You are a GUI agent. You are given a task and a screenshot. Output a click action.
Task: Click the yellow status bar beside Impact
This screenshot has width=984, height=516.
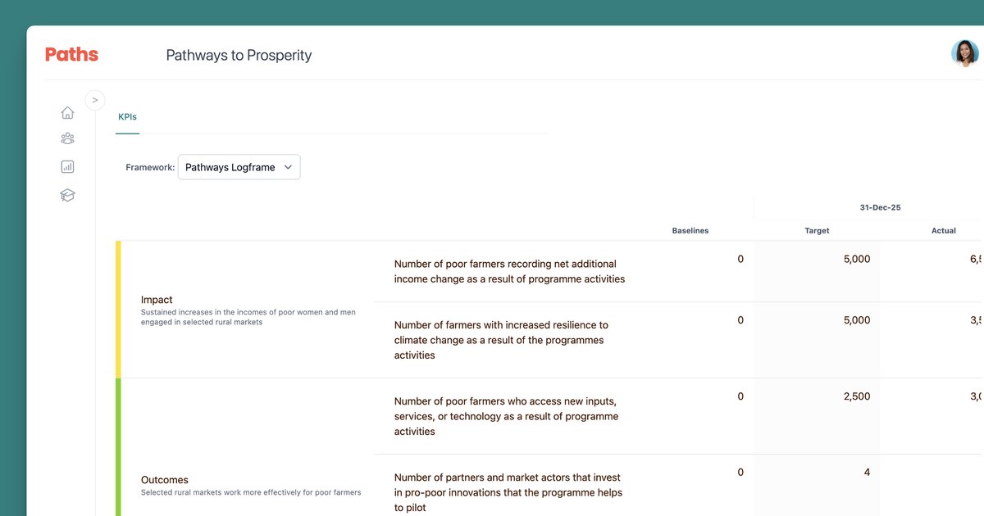point(118,309)
